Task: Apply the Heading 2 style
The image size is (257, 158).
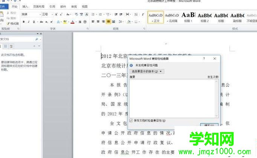Action: (x=205, y=17)
